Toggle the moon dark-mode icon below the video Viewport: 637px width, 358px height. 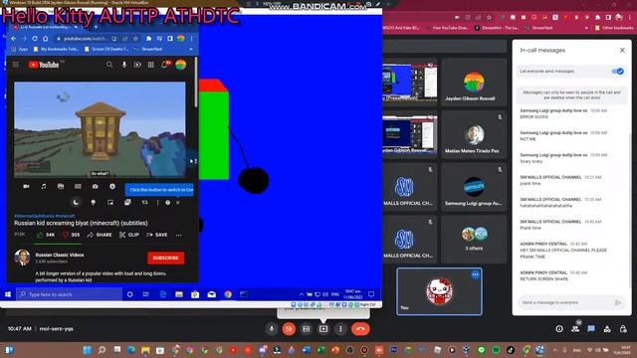(x=76, y=202)
